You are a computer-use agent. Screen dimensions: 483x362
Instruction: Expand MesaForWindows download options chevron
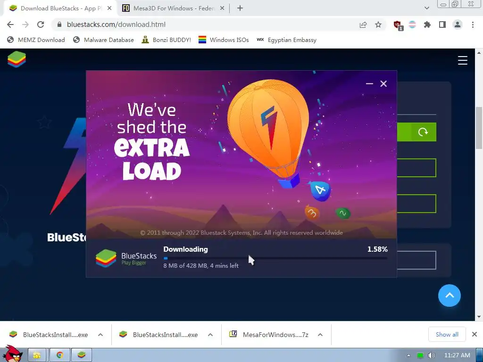(320, 335)
